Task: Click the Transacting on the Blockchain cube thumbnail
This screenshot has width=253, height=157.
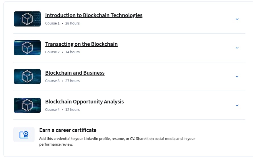Action: (27, 48)
